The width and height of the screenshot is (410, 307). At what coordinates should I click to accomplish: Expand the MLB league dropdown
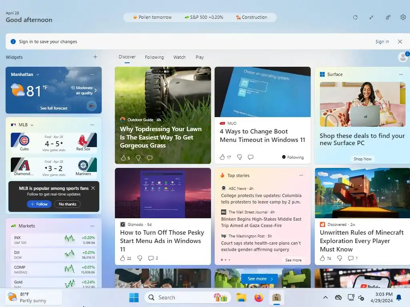pos(32,125)
